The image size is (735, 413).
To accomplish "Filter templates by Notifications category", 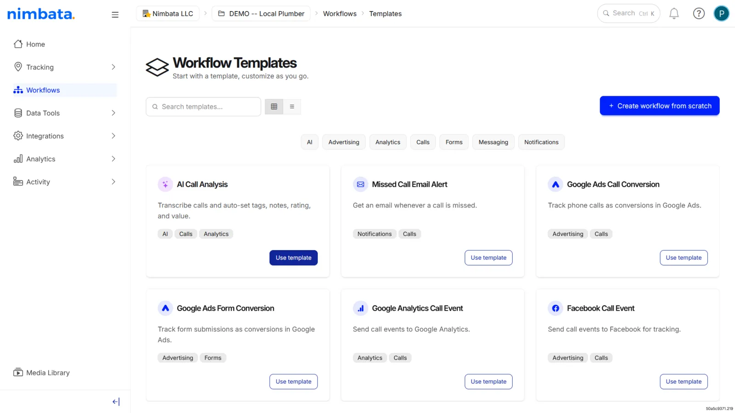I will 541,142.
